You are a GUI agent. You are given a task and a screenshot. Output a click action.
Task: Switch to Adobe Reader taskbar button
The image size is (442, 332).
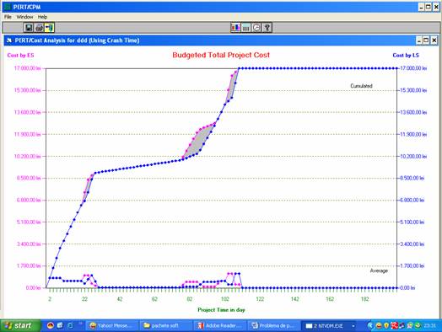(x=220, y=326)
